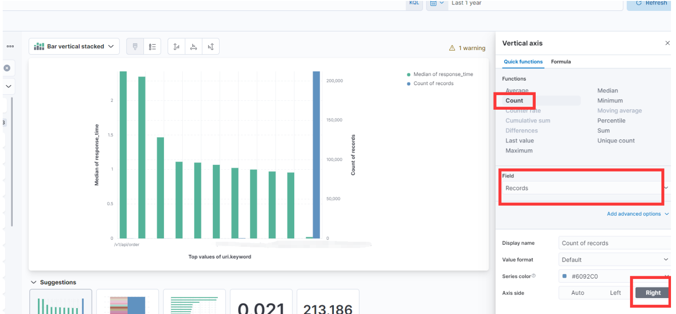Select the Maximum function
Screen dimensions: 676x314
point(519,151)
